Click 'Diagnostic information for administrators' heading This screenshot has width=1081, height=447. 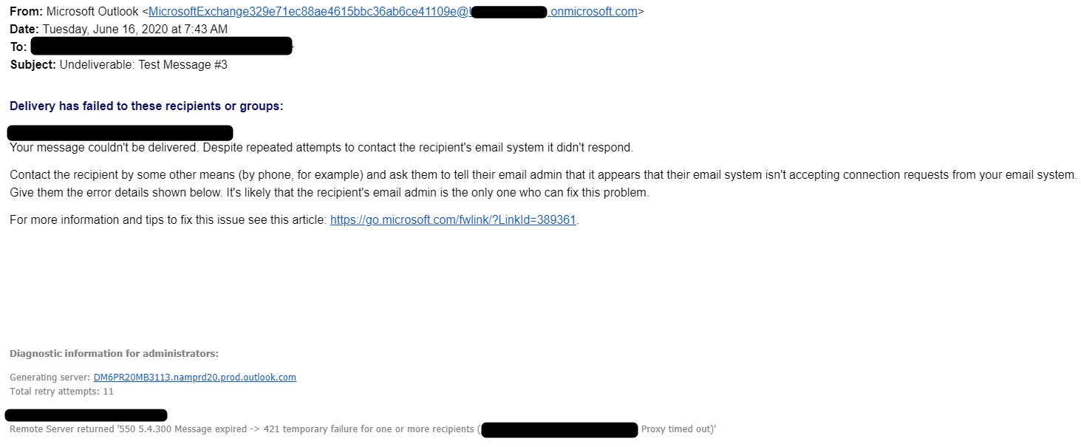(x=114, y=354)
